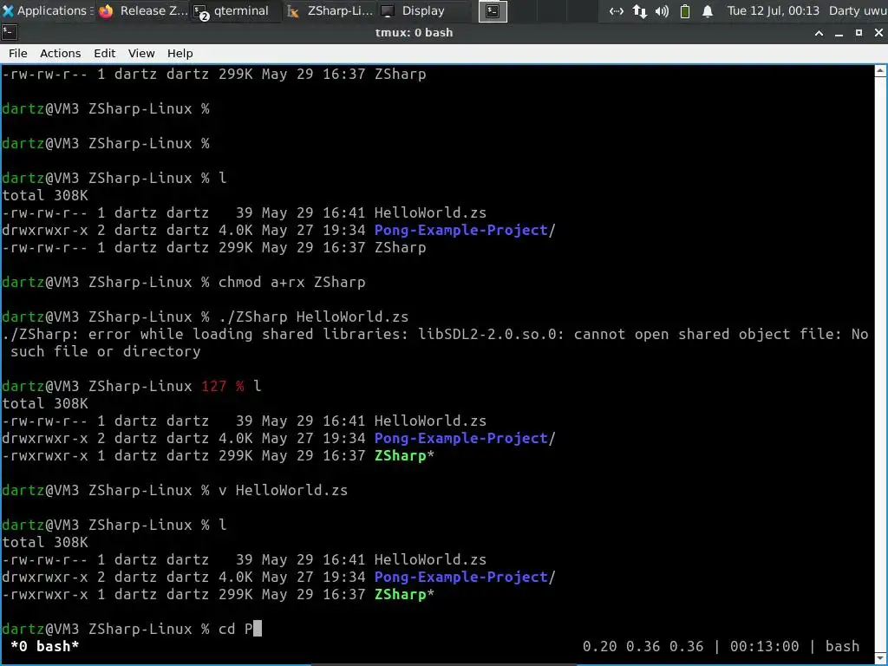888x666 pixels.
Task: Click the up/down network transfer indicator
Action: coord(640,10)
